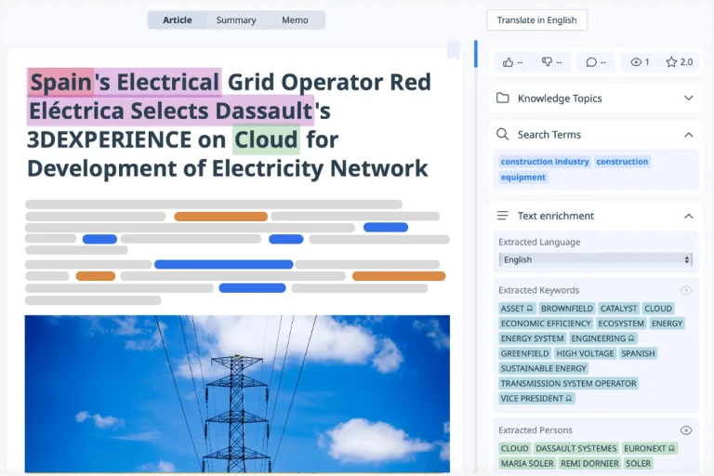
Task: Click the bookmark icon on article
Action: 453,50
